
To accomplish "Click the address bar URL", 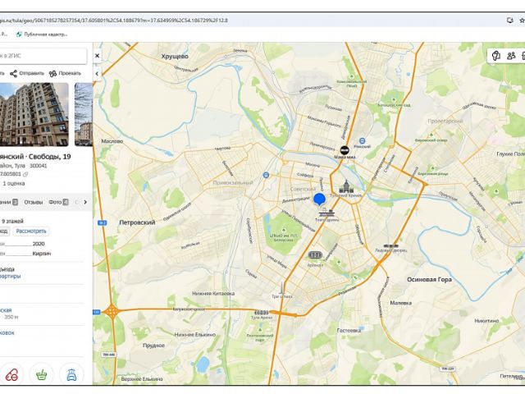I will pyautogui.click(x=114, y=21).
